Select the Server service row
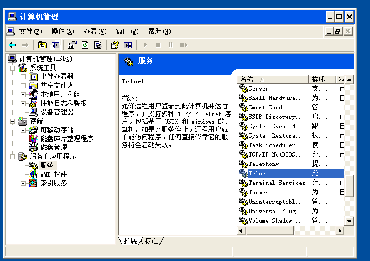Screen dimensions: 370x261 tap(291, 88)
